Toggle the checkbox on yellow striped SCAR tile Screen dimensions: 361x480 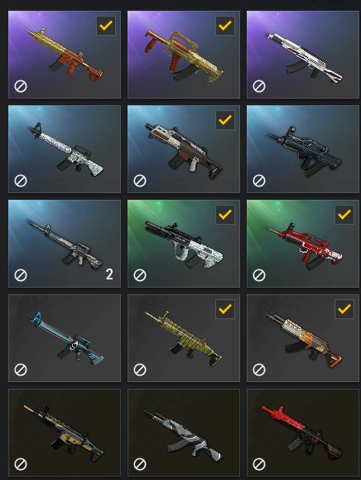tap(225, 309)
